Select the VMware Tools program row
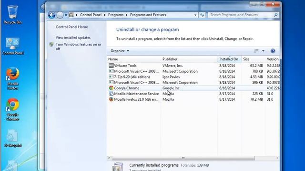Image resolution: width=305 pixels, height=171 pixels. tap(193, 66)
